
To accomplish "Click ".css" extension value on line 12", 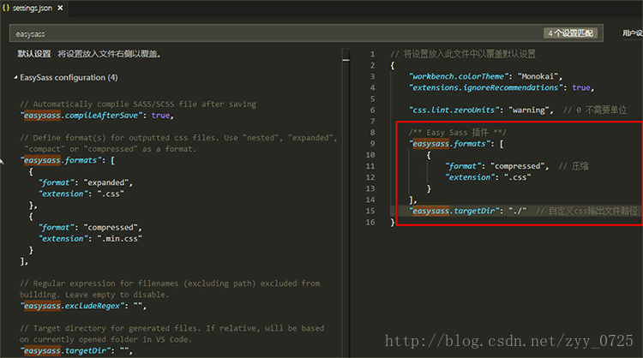I will (518, 177).
